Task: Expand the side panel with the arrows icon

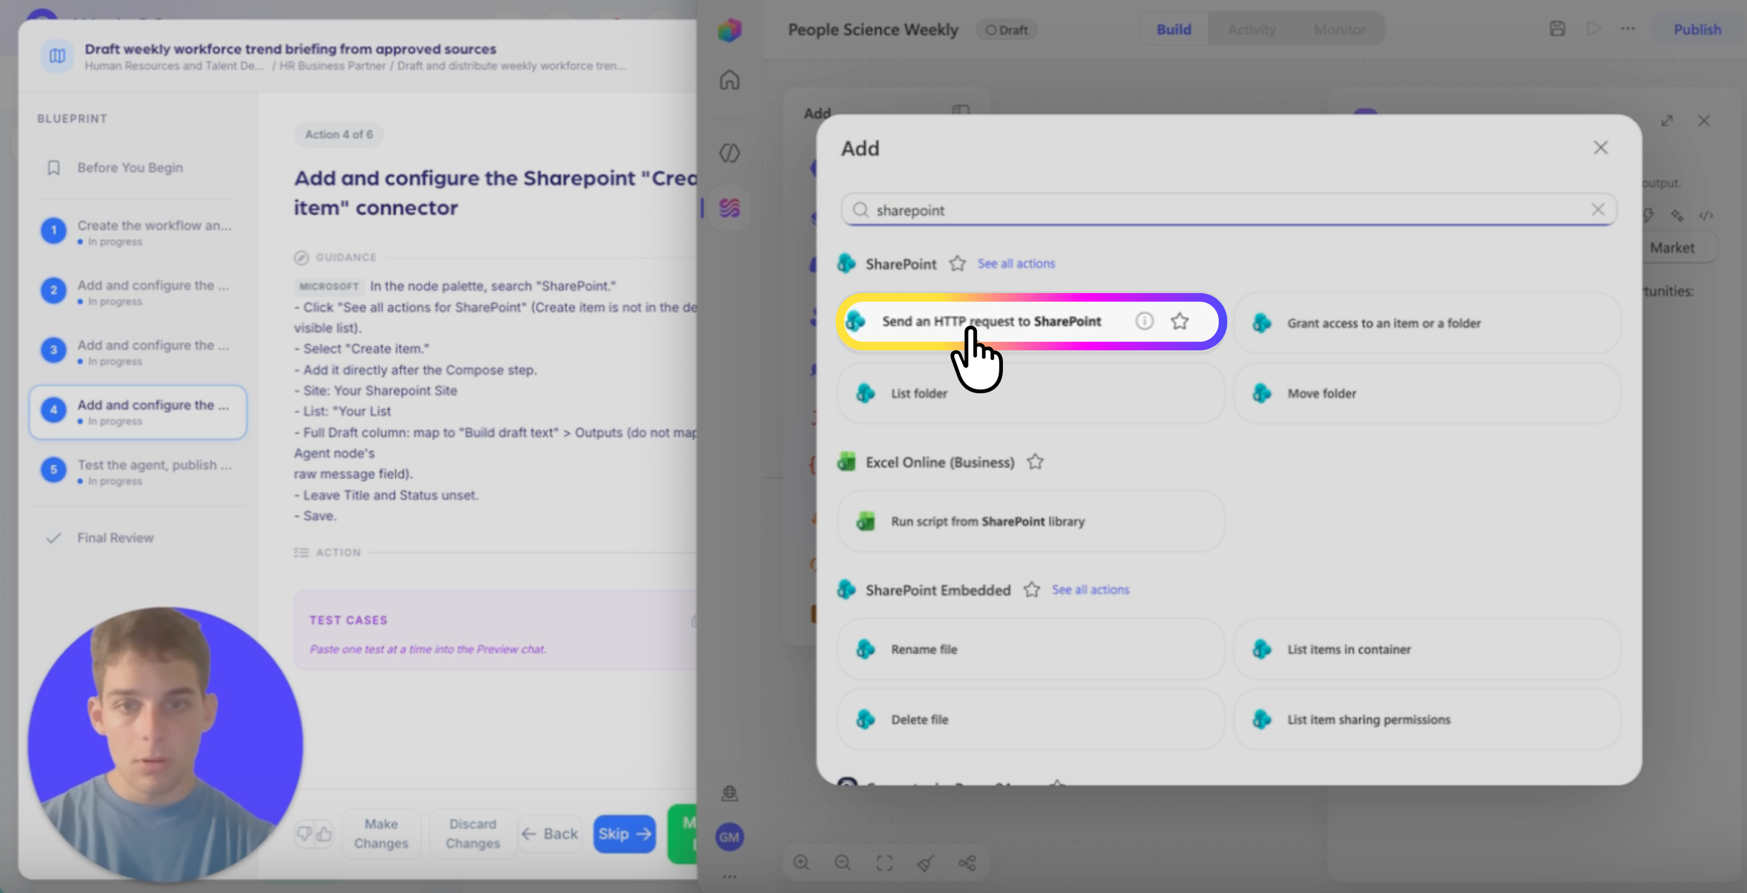Action: click(x=1667, y=121)
